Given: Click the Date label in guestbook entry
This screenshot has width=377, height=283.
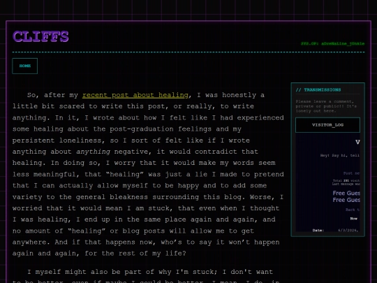Looking at the screenshot, I should click(x=318, y=231).
